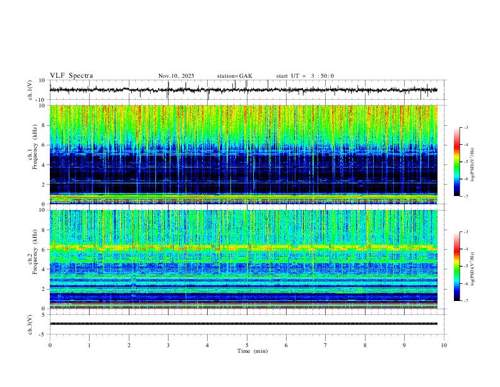
Task: Click time axis tick label "9"
Action: point(404,345)
